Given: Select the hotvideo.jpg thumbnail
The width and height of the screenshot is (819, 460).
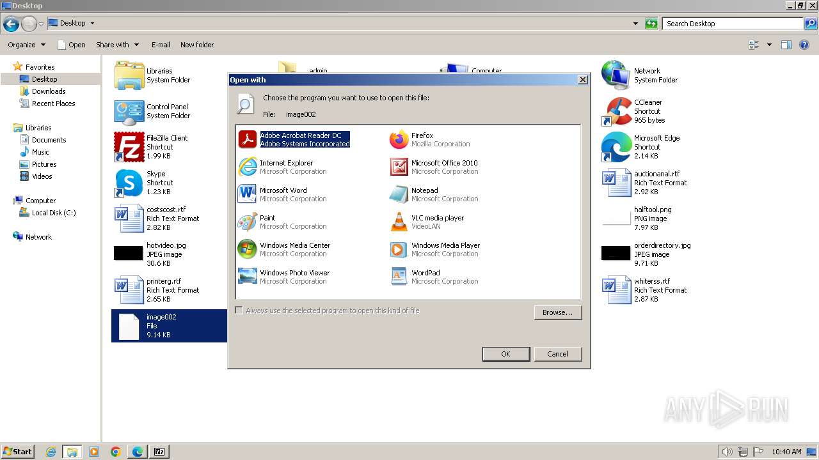Looking at the screenshot, I should (128, 254).
